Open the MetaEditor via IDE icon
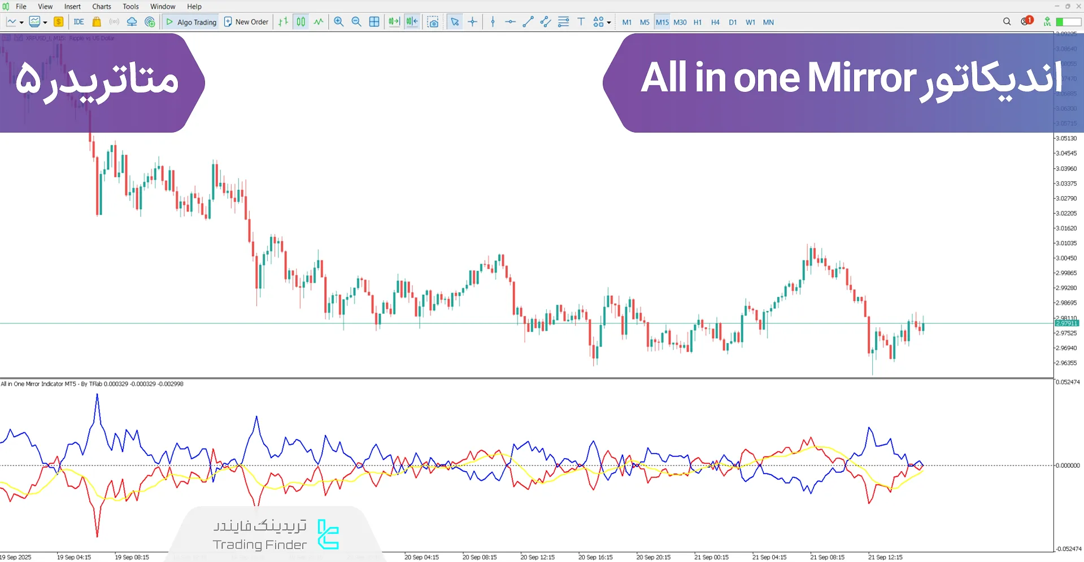The width and height of the screenshot is (1084, 562). coord(79,21)
